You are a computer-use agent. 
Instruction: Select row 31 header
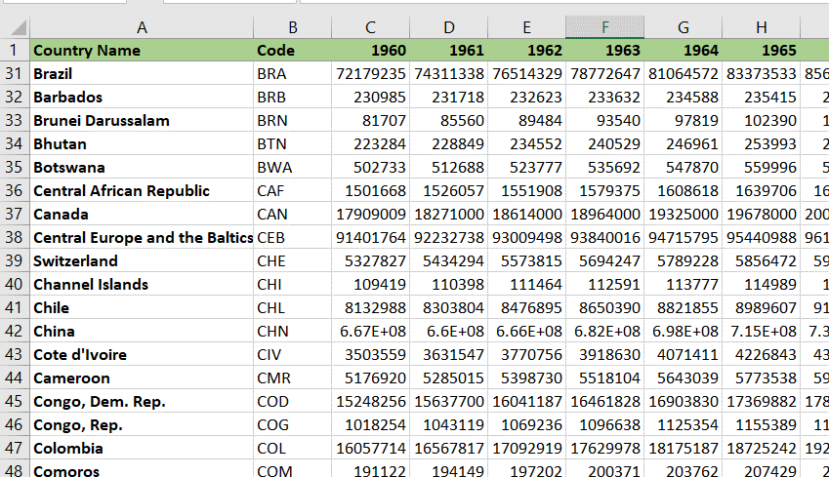pos(15,73)
